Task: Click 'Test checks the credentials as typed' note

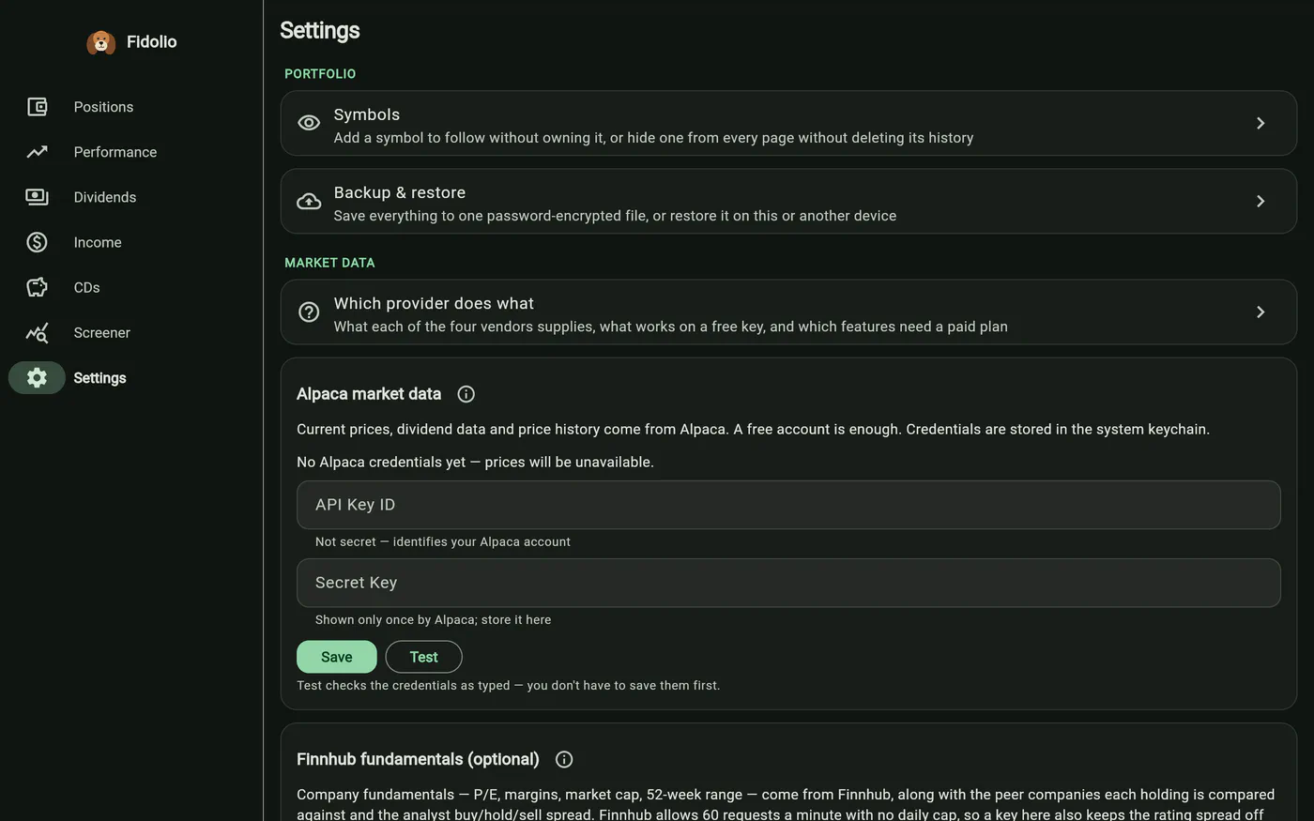Action: (x=509, y=685)
